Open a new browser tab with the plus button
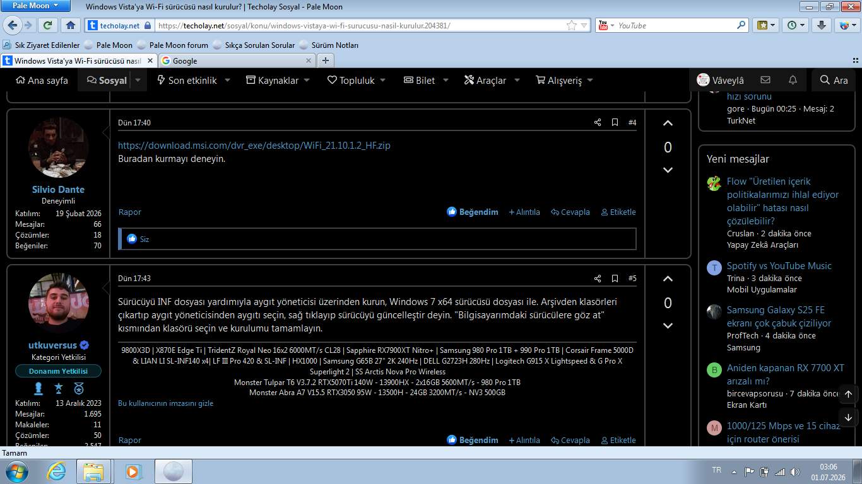 tap(325, 60)
